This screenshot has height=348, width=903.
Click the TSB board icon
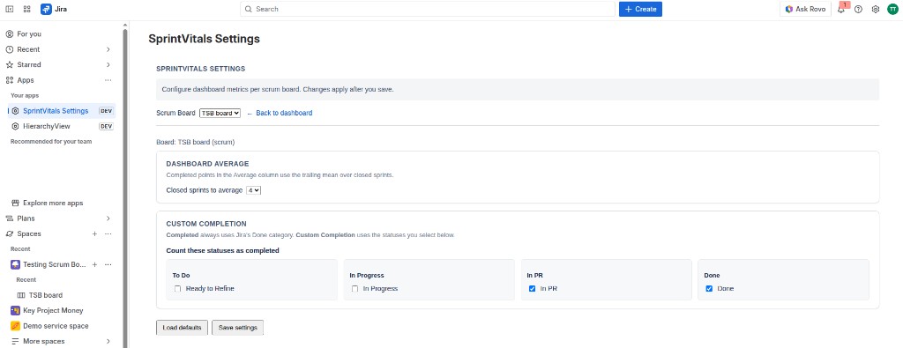pyautogui.click(x=21, y=295)
